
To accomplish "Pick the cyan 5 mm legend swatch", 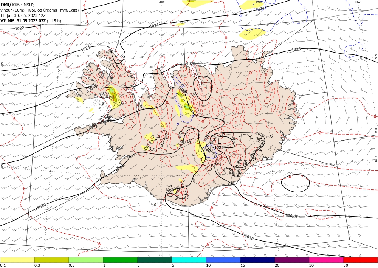I will coord(189,260).
